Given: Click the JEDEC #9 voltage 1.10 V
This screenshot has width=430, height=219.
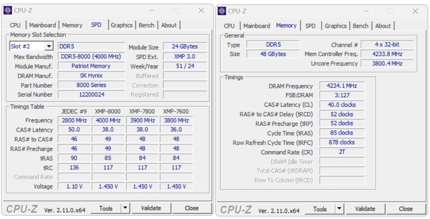Looking at the screenshot, I should click(x=74, y=186).
